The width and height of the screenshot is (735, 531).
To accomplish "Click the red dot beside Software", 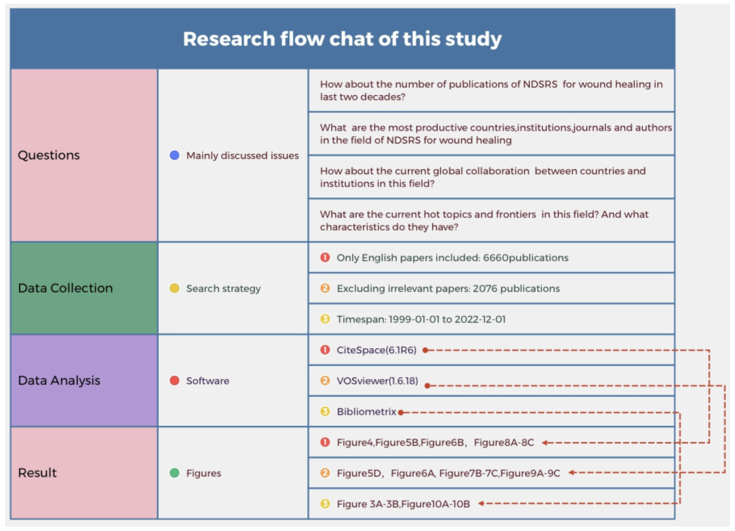I will 174,380.
